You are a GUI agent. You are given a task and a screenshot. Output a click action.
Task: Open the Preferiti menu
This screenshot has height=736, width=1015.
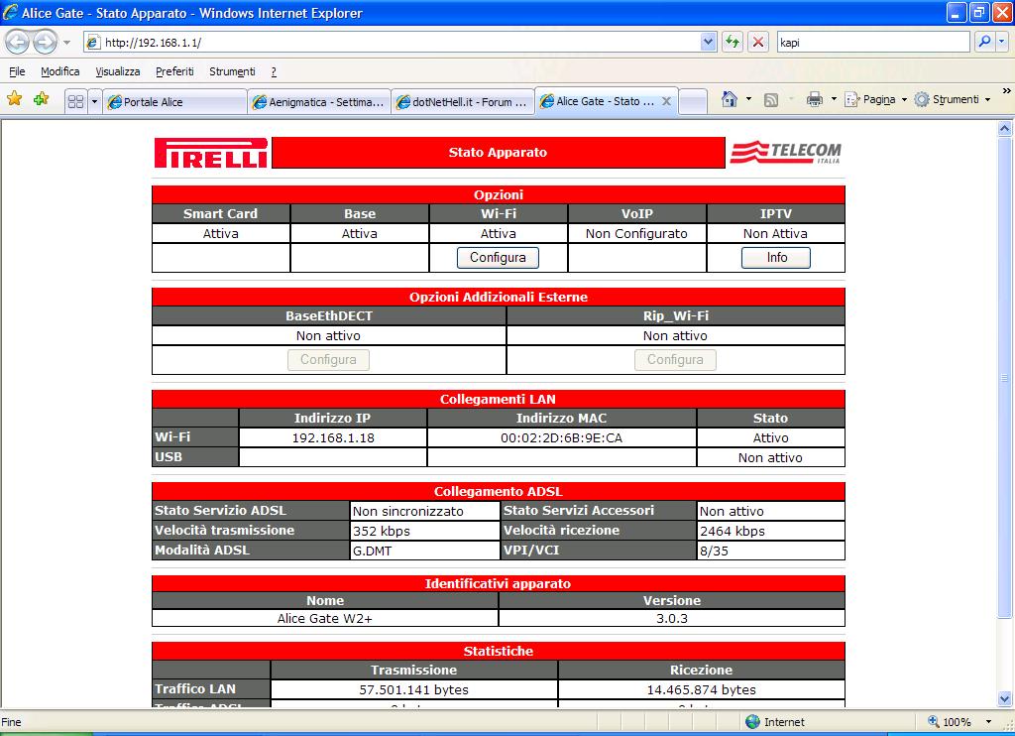174,71
